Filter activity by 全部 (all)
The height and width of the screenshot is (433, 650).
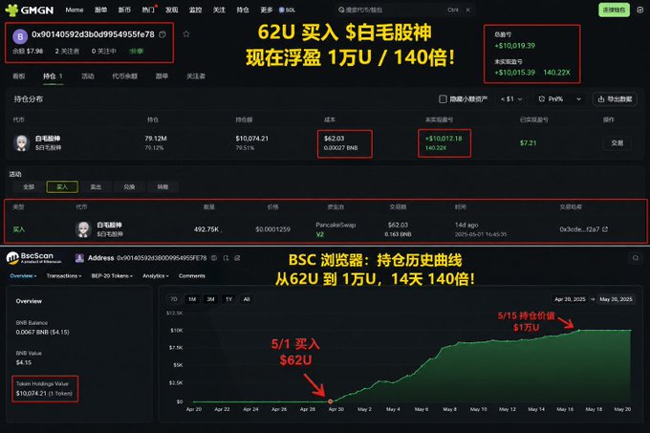29,187
